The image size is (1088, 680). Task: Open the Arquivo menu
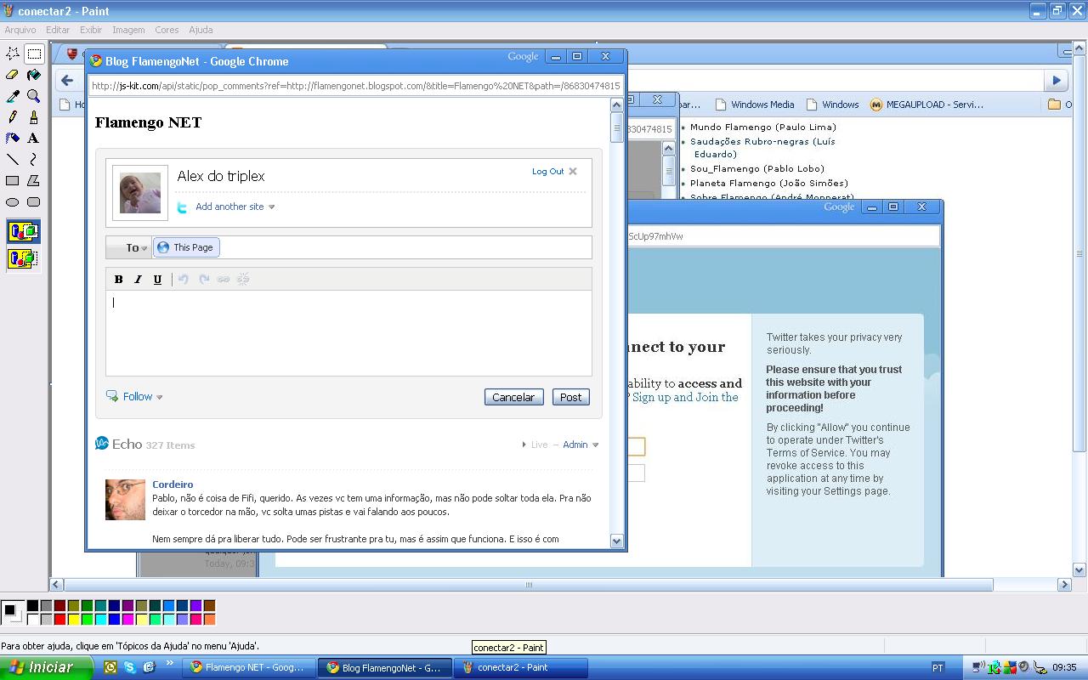(20, 30)
